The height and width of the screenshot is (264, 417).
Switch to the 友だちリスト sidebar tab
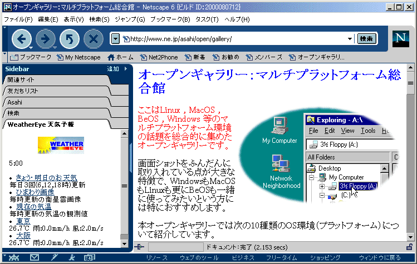pyautogui.click(x=57, y=91)
